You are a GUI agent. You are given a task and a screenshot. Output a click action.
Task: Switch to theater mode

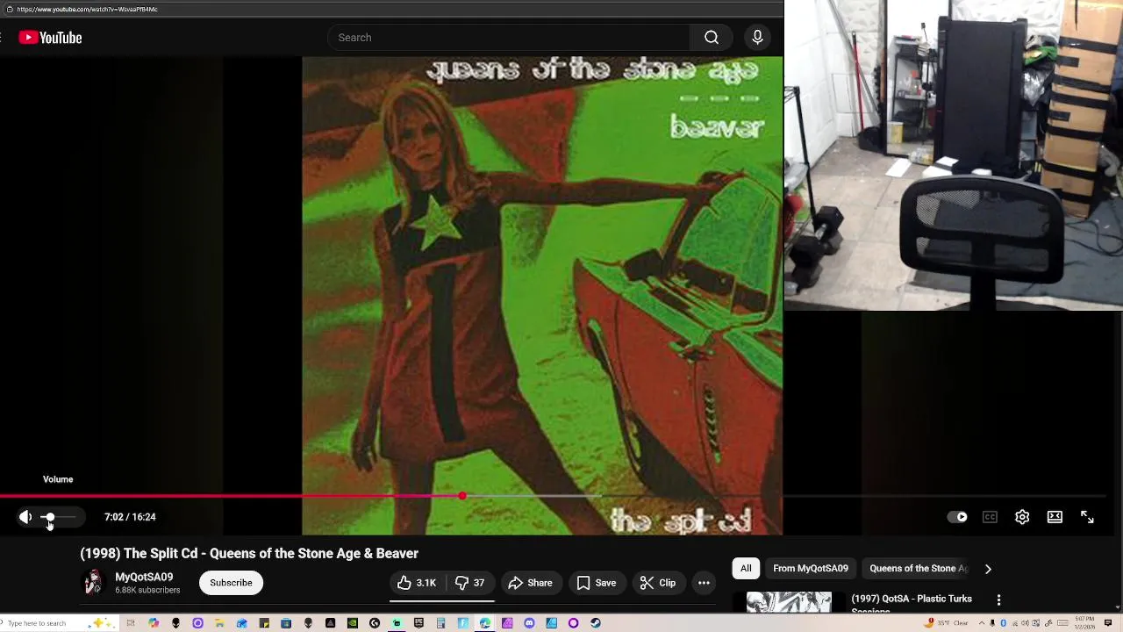pos(1055,517)
